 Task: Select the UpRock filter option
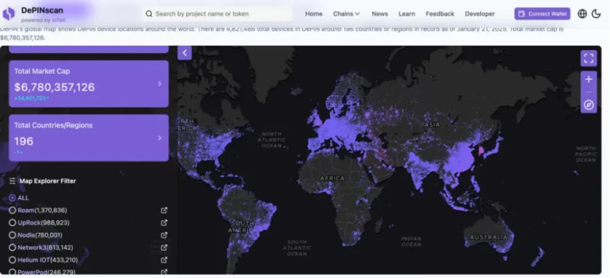[x=13, y=223]
